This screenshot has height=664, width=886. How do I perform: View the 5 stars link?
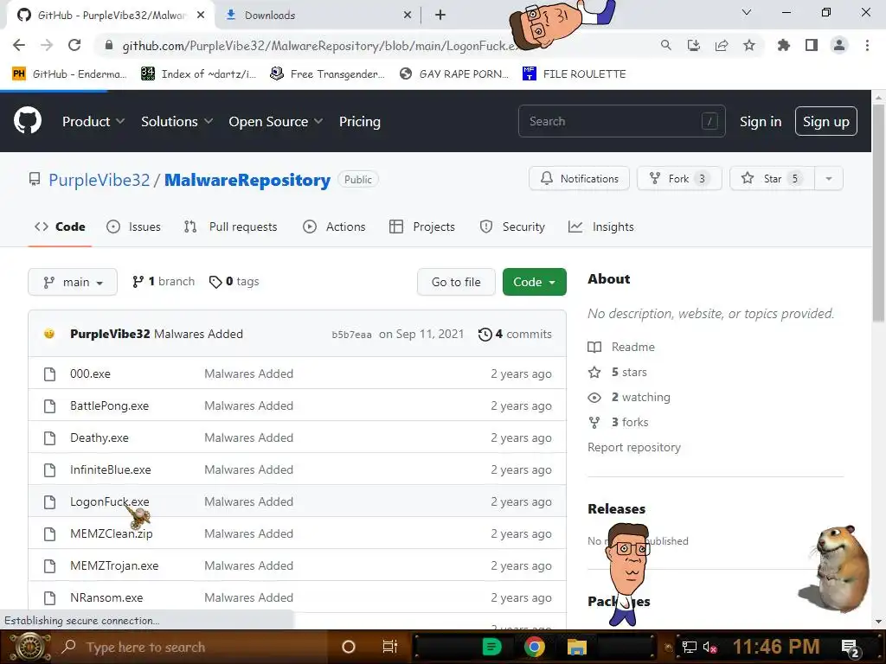click(x=618, y=372)
